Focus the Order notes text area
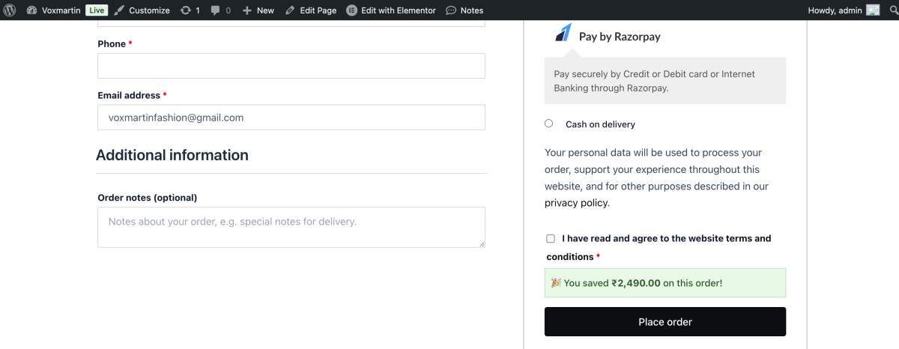899x349 pixels. point(291,227)
